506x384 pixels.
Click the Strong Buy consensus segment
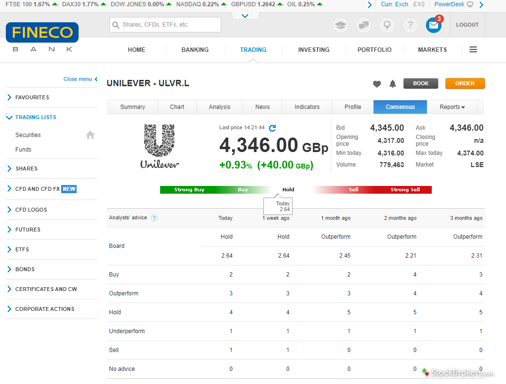[189, 190]
